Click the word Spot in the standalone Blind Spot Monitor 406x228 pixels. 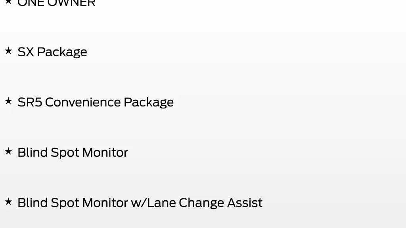[x=65, y=153]
